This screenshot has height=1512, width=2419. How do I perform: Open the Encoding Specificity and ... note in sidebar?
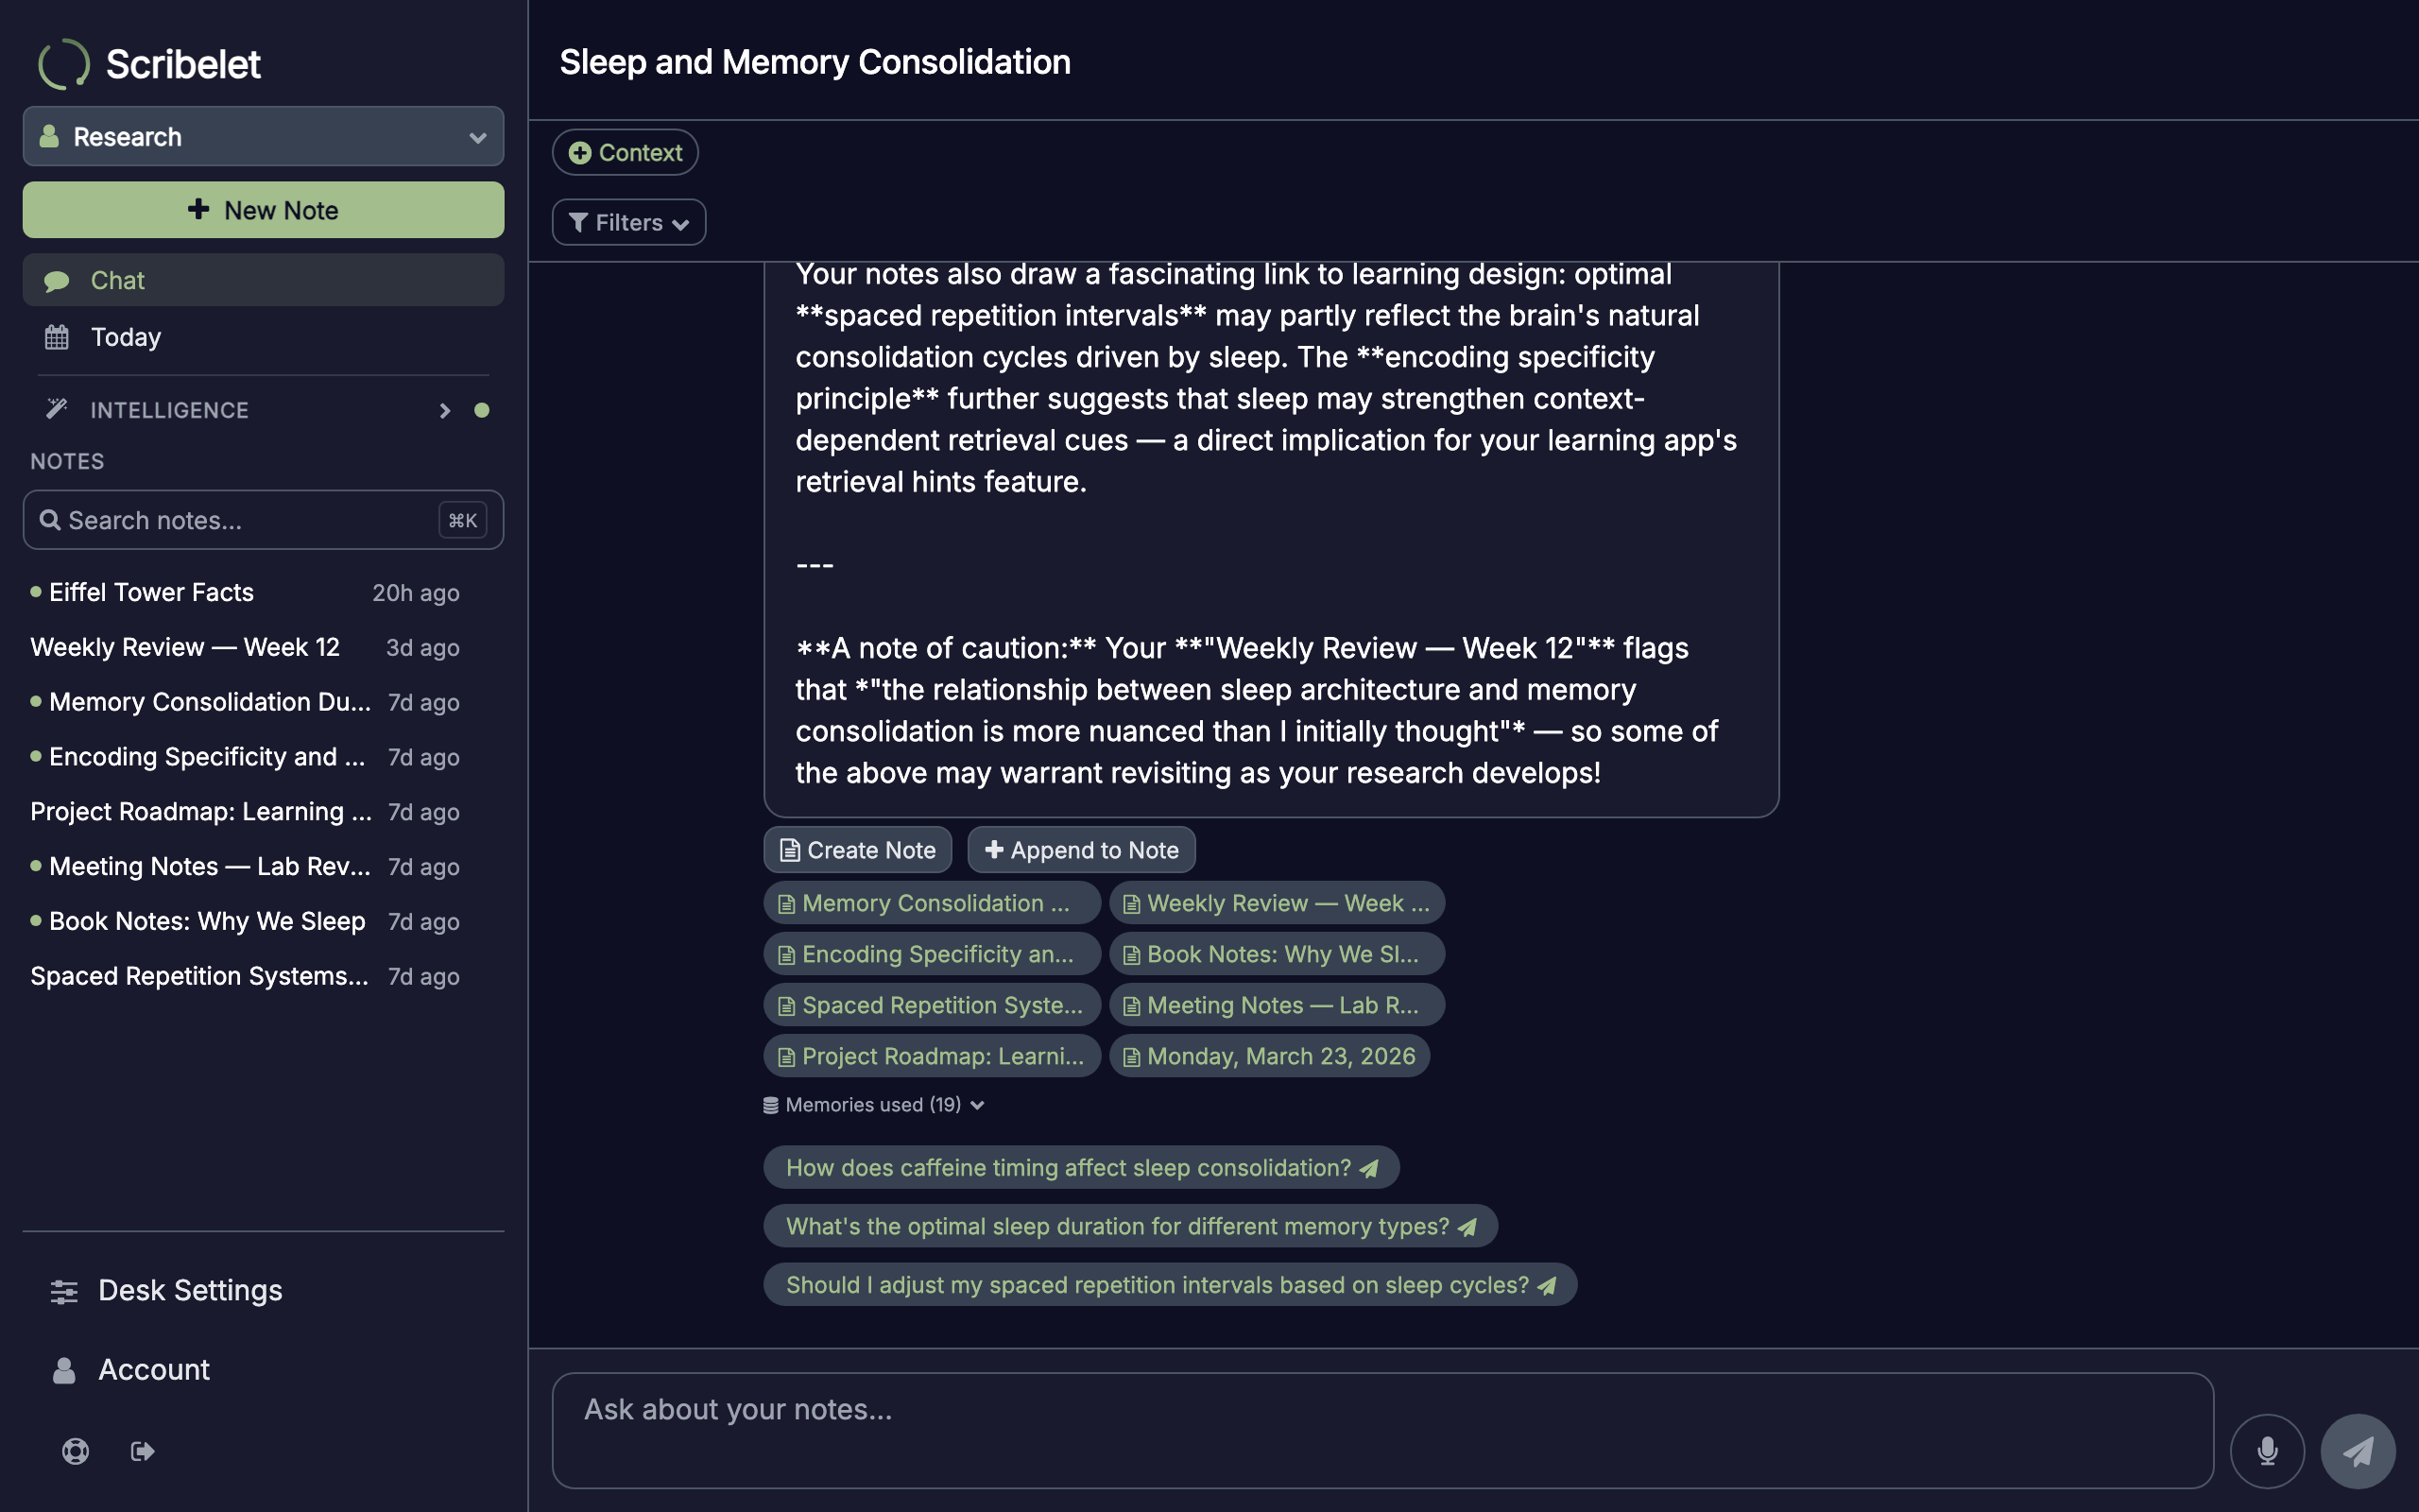point(245,757)
